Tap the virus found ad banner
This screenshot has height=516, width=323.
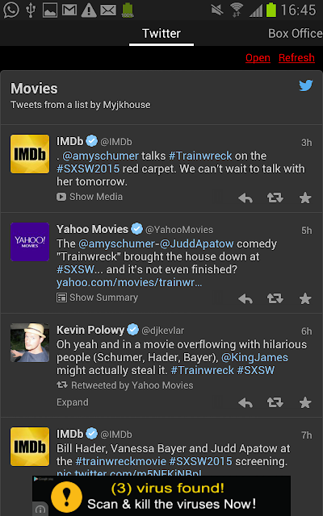161,496
